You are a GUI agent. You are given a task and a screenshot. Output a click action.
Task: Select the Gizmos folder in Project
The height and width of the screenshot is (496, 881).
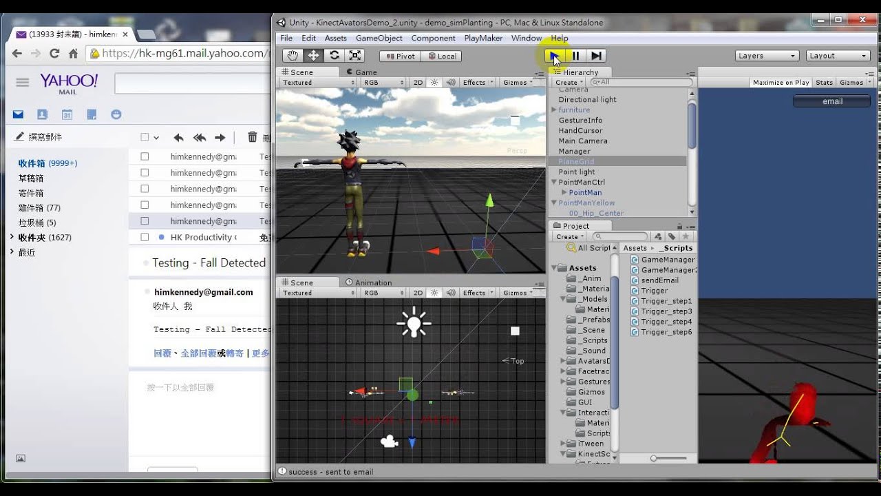[x=586, y=392]
